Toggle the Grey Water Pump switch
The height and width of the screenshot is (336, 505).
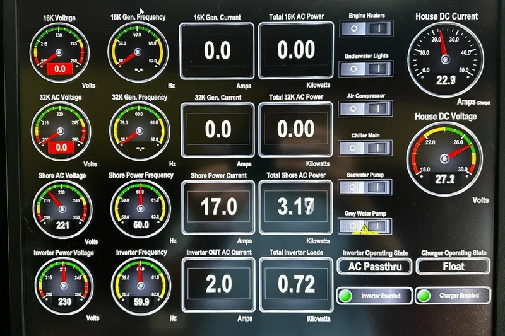tap(367, 226)
